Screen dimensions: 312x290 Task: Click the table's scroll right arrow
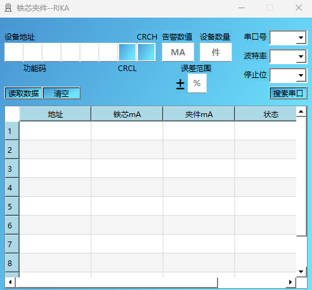point(291,282)
